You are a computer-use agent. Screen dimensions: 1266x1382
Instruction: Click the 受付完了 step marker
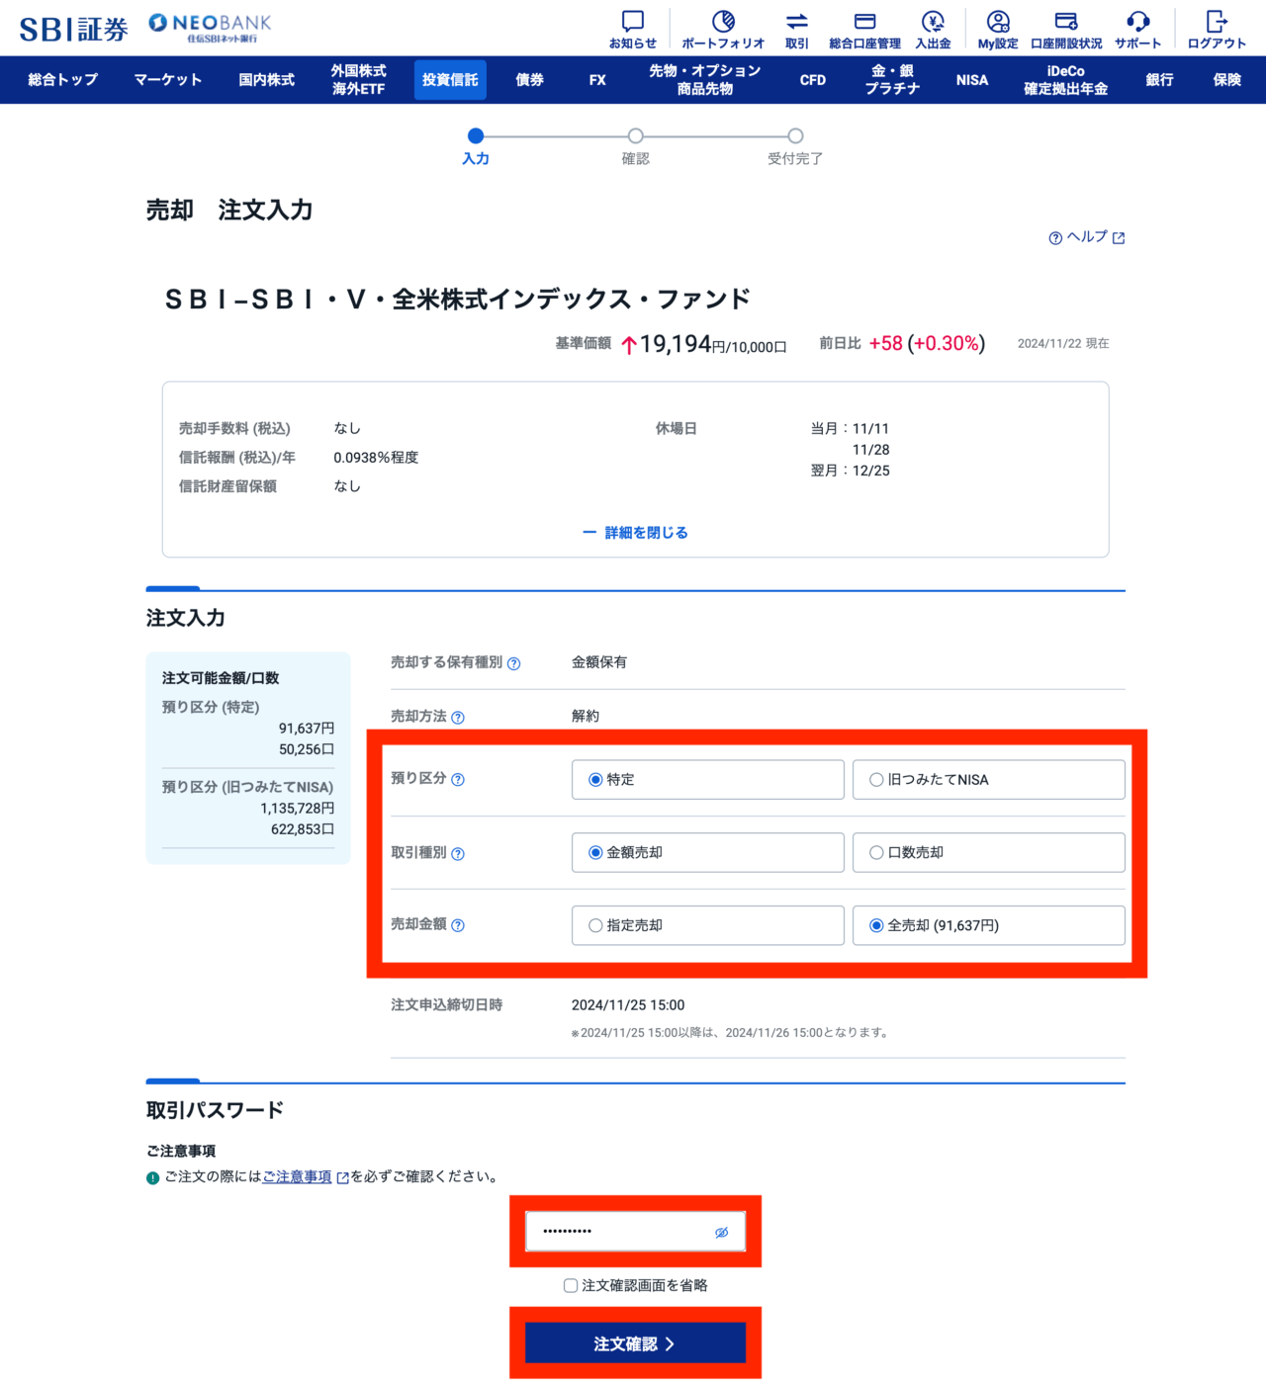pyautogui.click(x=795, y=135)
